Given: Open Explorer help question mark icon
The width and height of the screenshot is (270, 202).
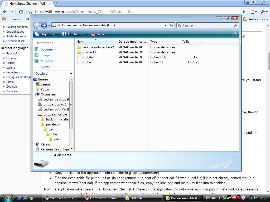Looking at the screenshot, I should 235,34.
